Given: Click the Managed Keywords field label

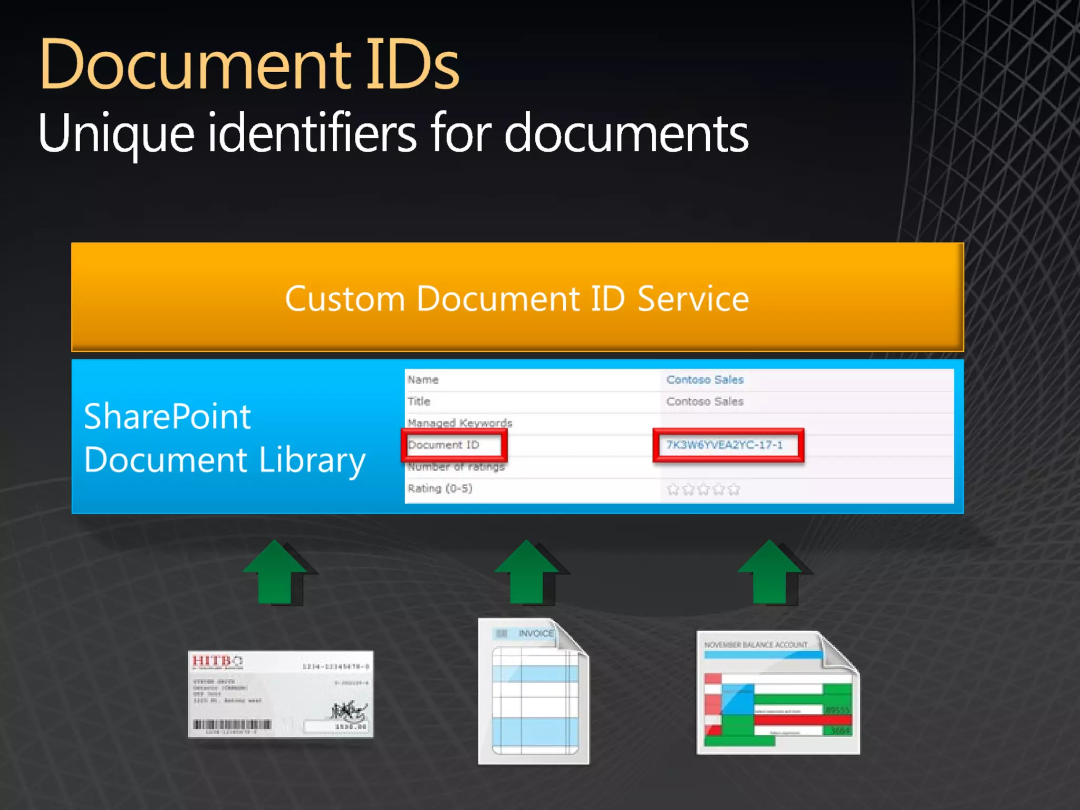Looking at the screenshot, I should point(459,423).
